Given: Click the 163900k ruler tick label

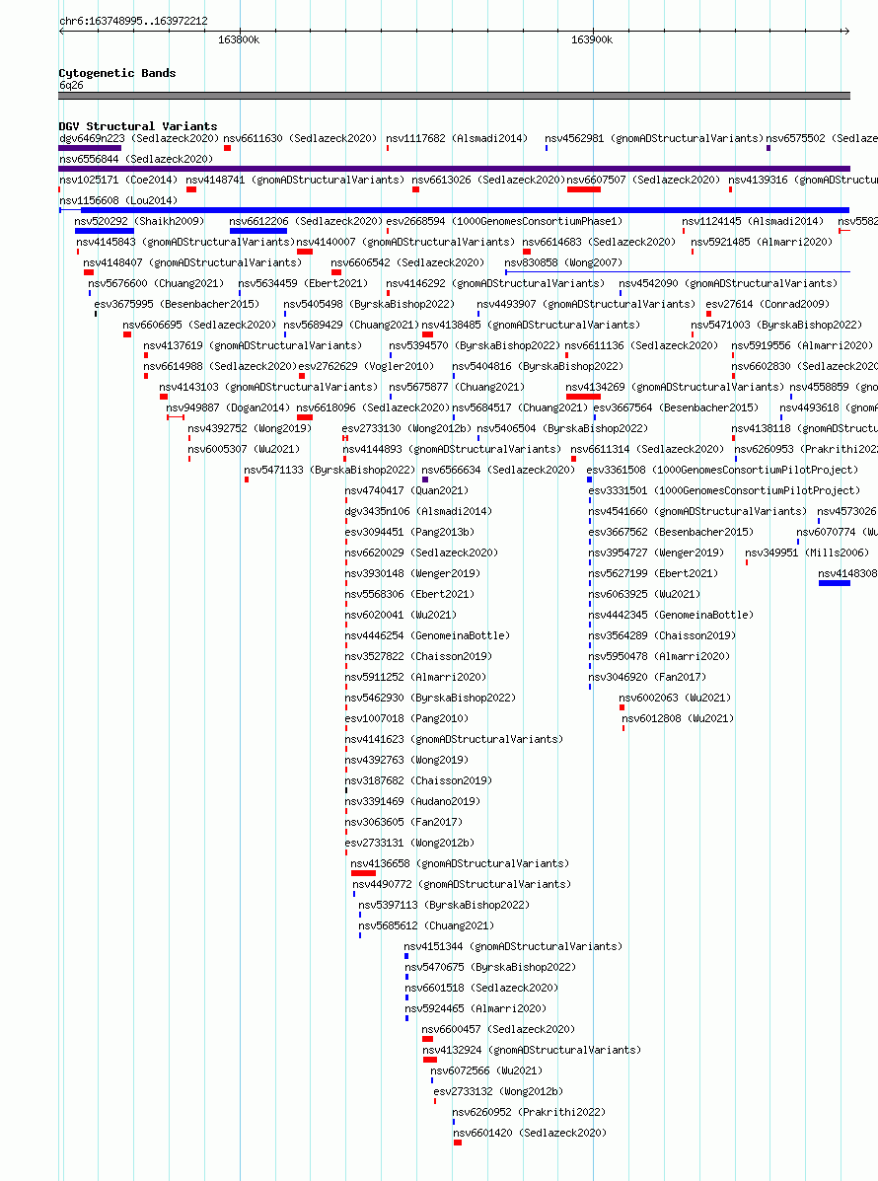Looking at the screenshot, I should pyautogui.click(x=592, y=39).
